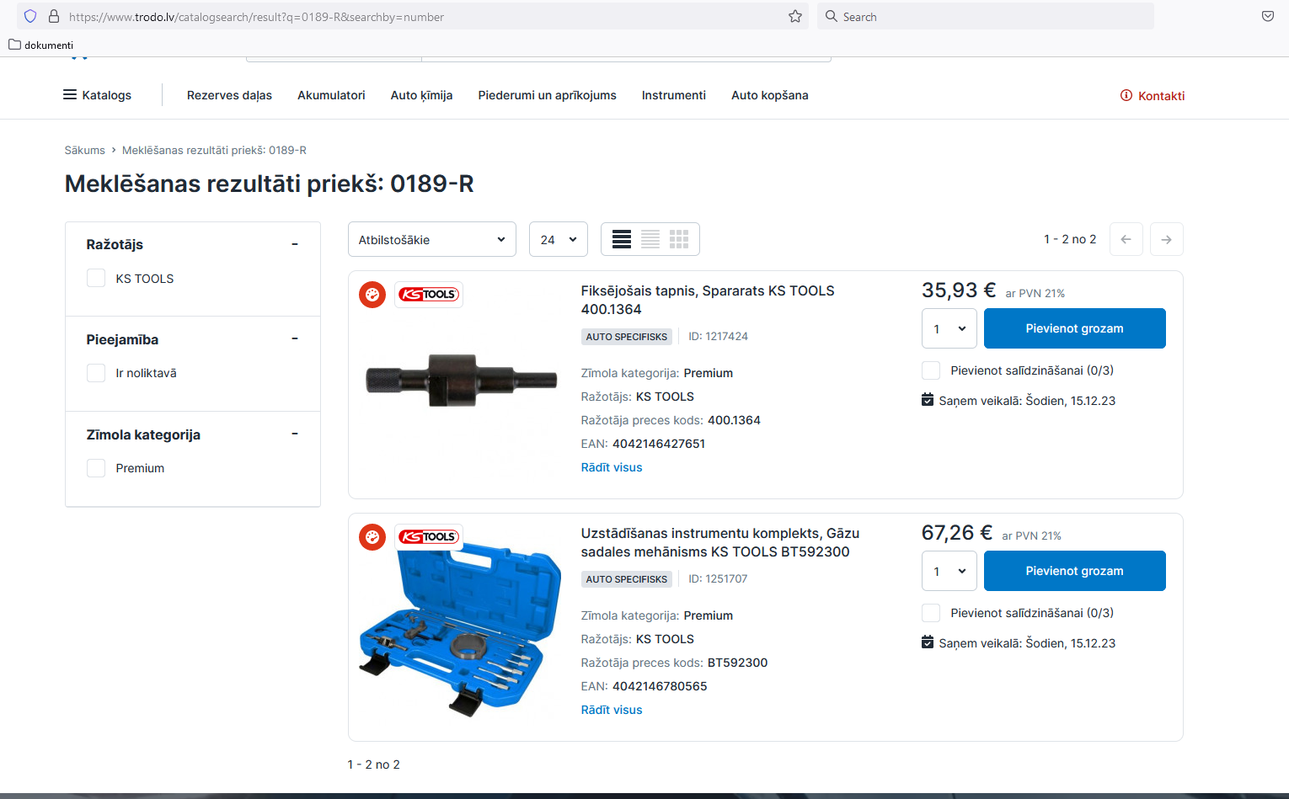Go to previous results page arrow

1126,239
